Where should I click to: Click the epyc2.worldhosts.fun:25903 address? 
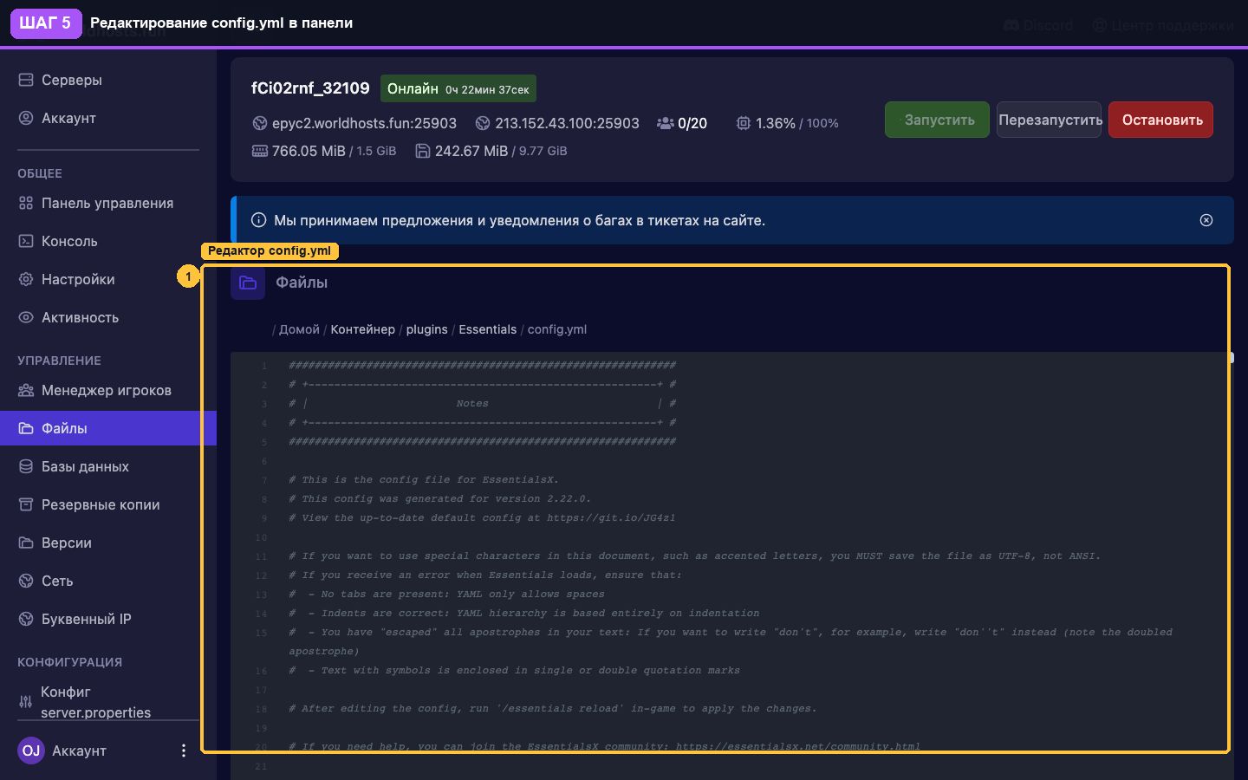click(x=364, y=123)
